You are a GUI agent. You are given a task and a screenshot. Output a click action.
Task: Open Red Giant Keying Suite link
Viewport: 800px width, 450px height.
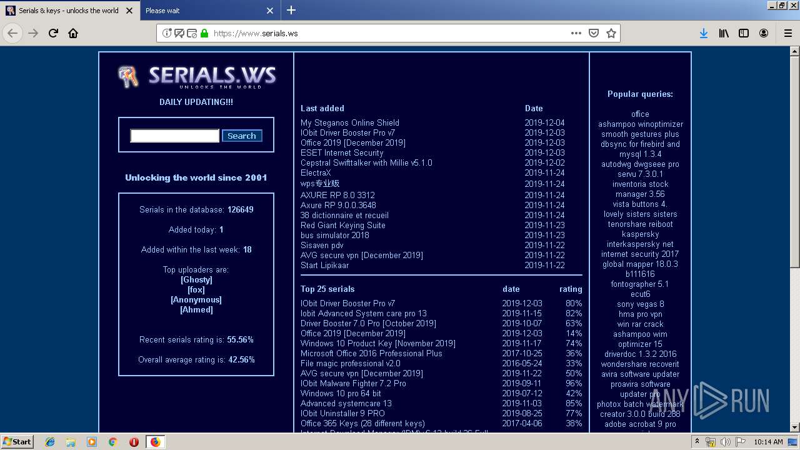pos(343,225)
